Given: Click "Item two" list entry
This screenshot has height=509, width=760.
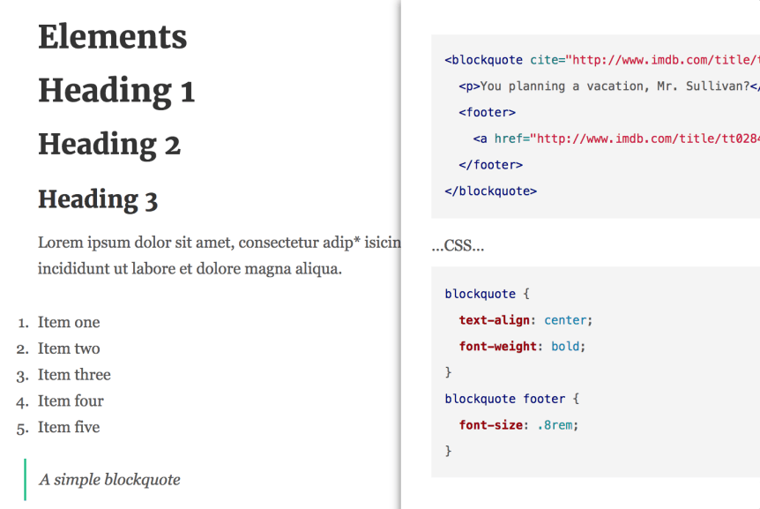Looking at the screenshot, I should 69,348.
